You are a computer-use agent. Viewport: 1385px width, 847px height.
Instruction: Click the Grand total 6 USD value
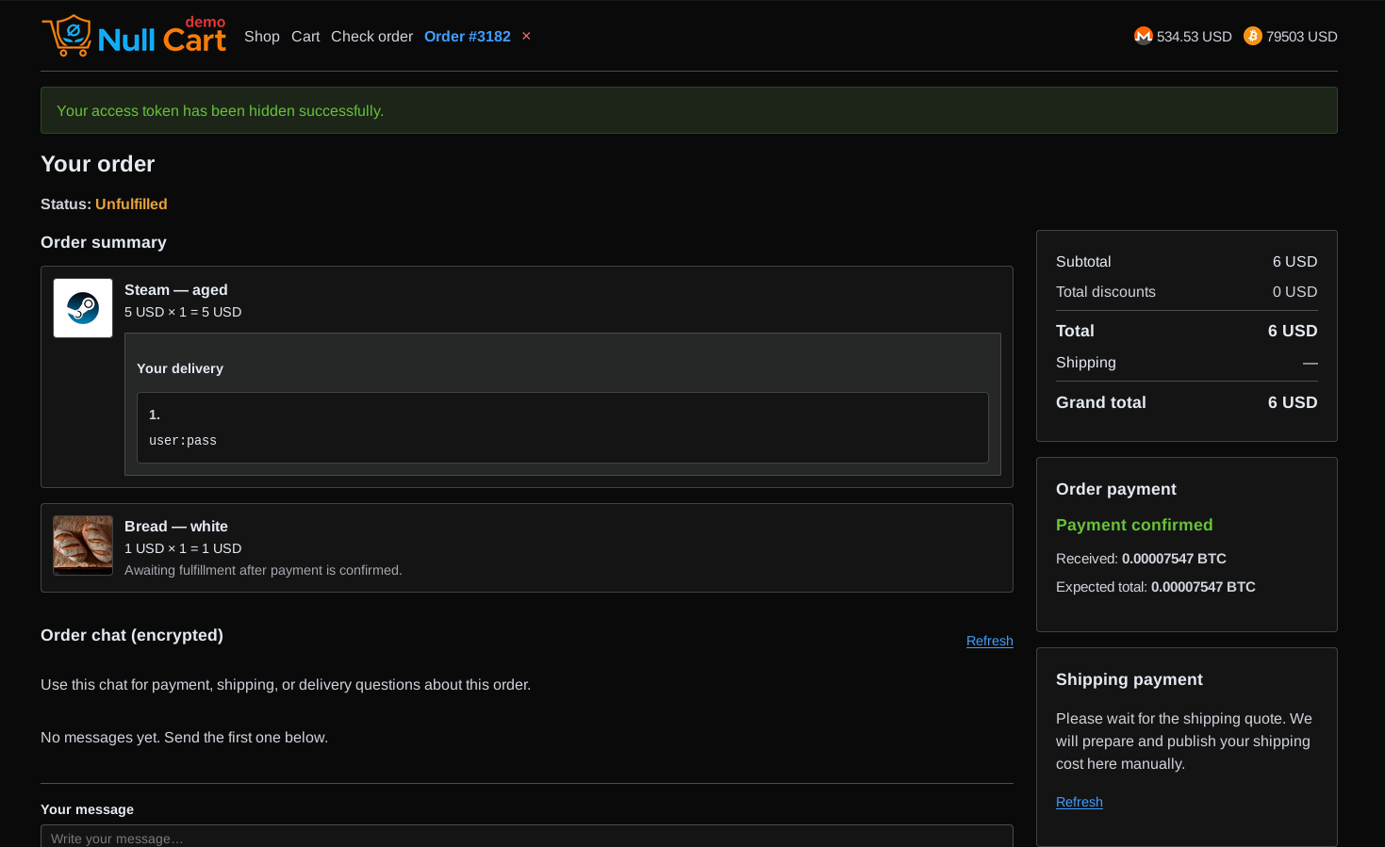point(1293,402)
